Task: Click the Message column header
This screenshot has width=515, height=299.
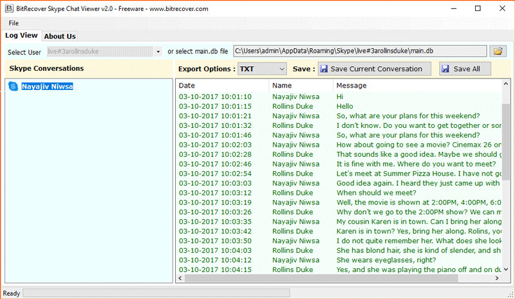Action: pos(417,86)
